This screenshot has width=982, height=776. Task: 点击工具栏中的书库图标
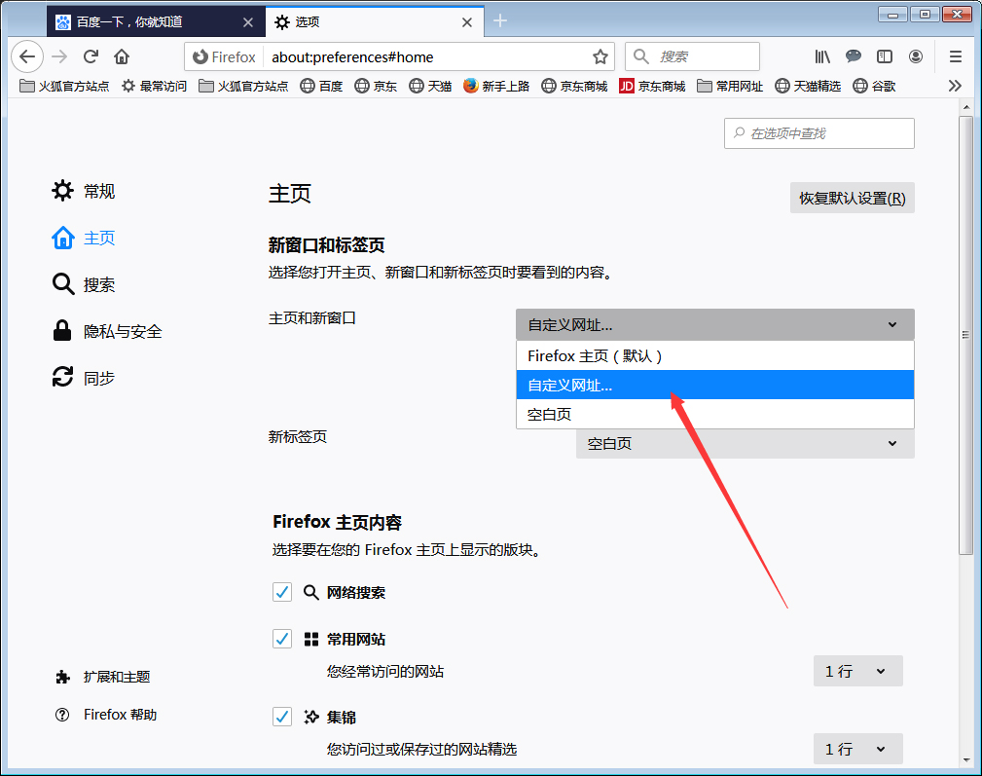(821, 56)
